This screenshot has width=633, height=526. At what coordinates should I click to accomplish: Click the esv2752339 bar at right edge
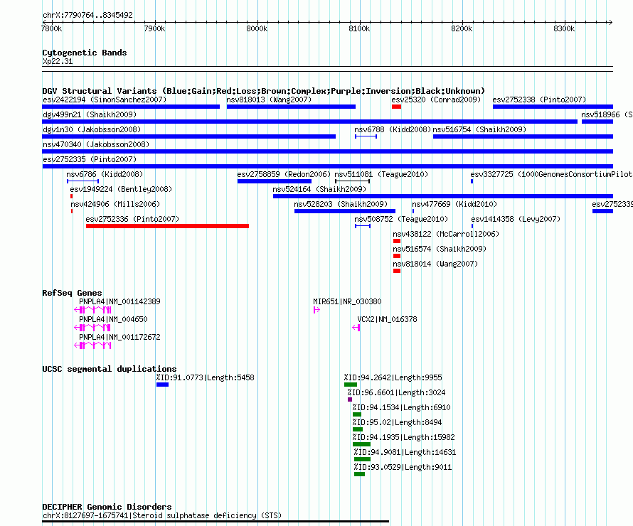602,211
